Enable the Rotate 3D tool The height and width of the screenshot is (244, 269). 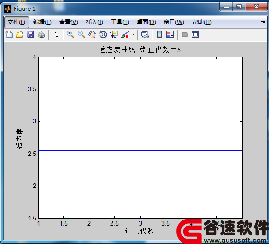point(103,34)
